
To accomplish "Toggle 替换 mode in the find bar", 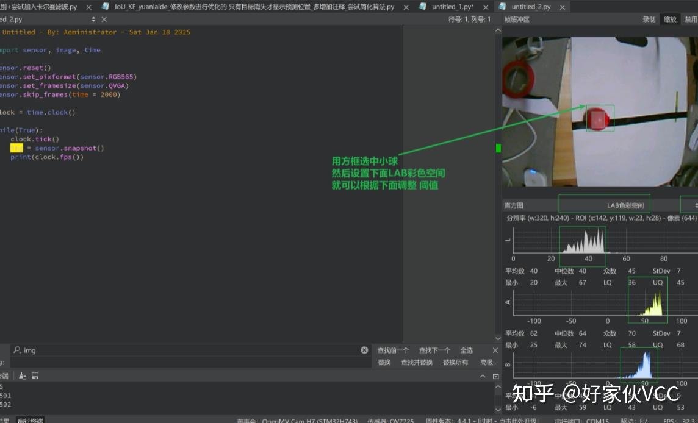I will 383,361.
